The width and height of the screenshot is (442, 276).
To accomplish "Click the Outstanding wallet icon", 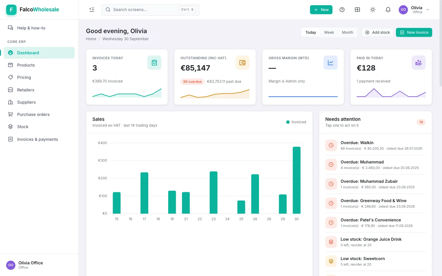I will coord(242,63).
